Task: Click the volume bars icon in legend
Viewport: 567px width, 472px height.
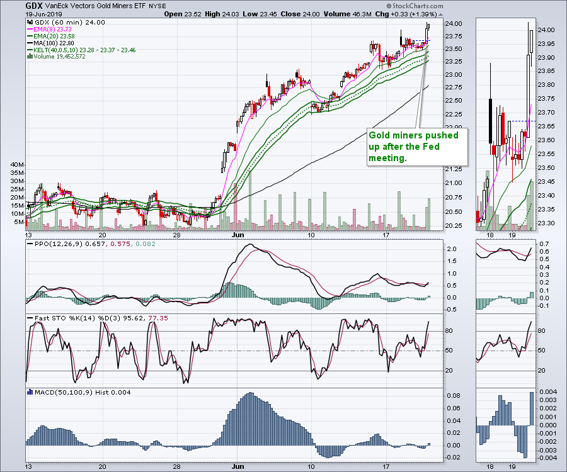Action: [x=30, y=57]
